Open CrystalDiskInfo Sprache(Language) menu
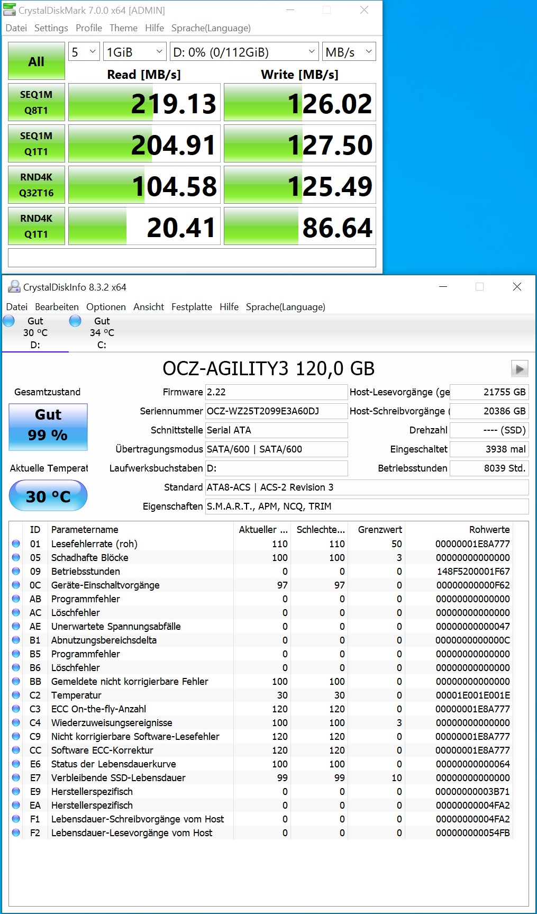The height and width of the screenshot is (914, 537). [286, 307]
